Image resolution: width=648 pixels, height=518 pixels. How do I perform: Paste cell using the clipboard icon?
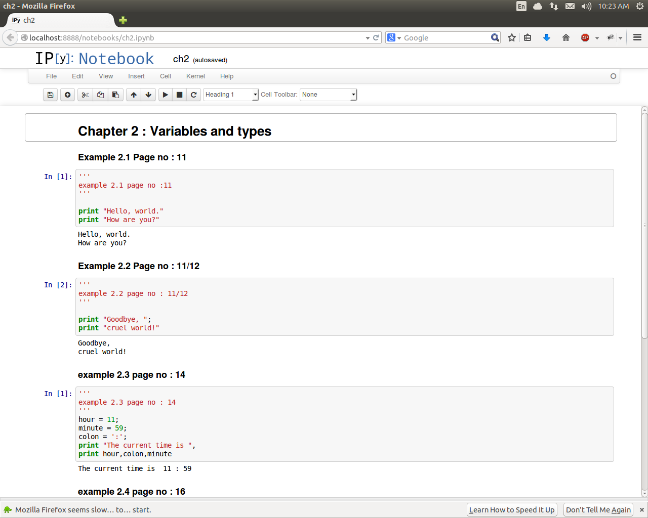pos(115,95)
